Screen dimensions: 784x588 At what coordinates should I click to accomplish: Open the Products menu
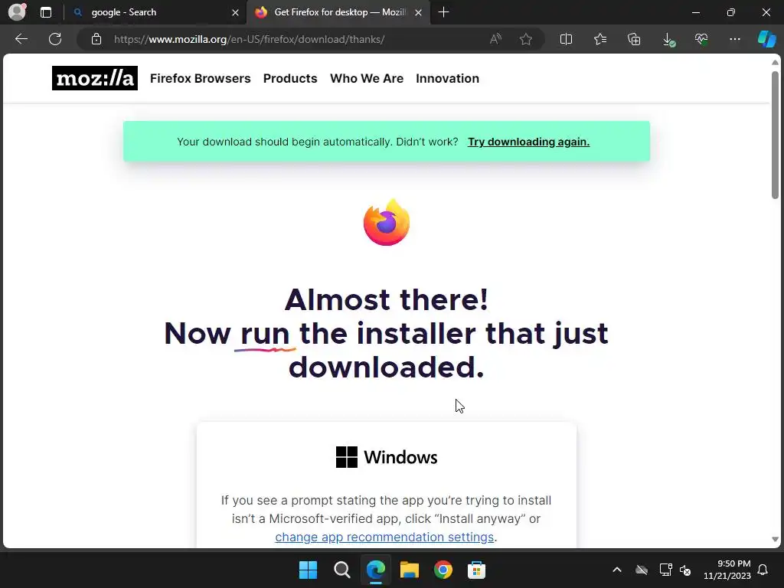pos(290,79)
